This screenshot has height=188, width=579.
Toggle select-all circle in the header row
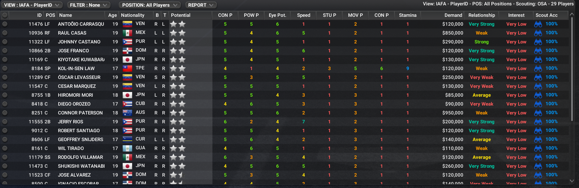tap(5, 15)
